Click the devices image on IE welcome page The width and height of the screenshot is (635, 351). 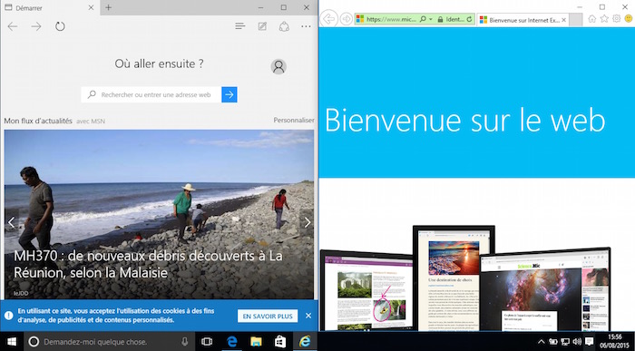[465, 278]
